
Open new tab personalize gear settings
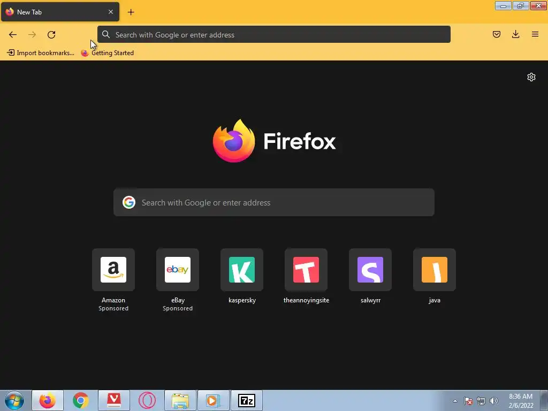point(531,77)
